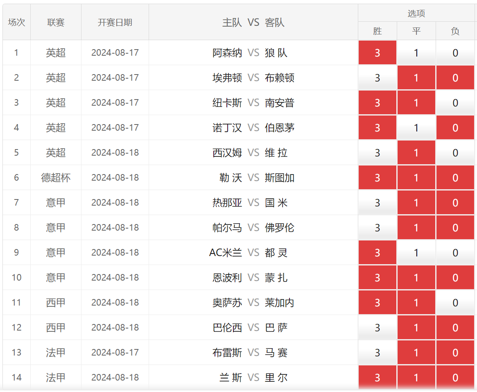Choose draw option 1 for 诺丁汉 VS 伯恩茅
Viewport: 477px width, 392px height.
416,127
